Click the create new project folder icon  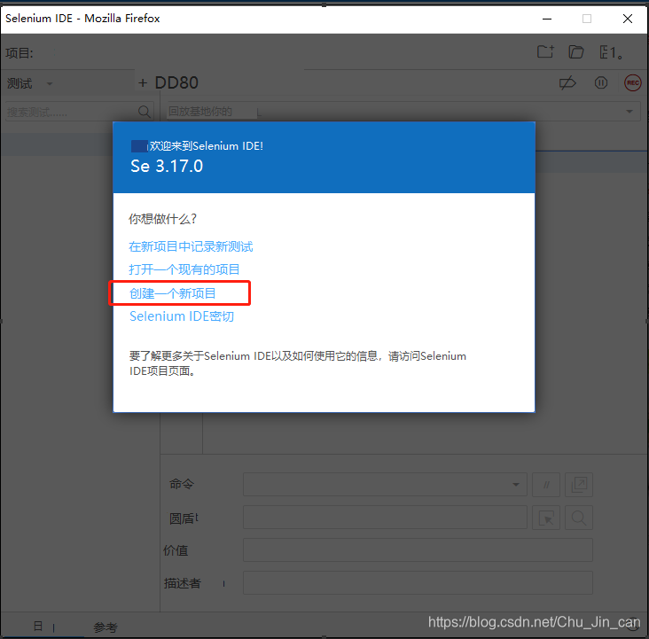coord(545,51)
